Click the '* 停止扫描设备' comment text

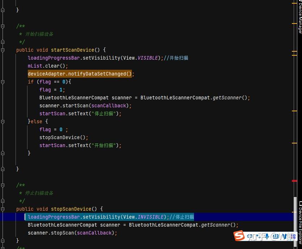[36, 193]
